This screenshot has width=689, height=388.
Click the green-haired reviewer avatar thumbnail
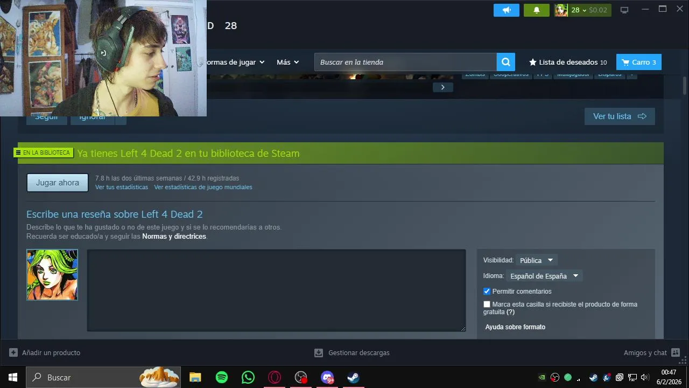point(52,275)
